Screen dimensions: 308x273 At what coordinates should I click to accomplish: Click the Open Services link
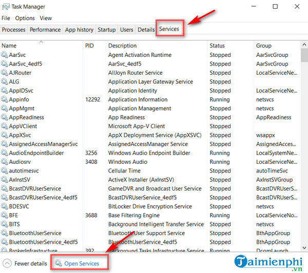82,264
